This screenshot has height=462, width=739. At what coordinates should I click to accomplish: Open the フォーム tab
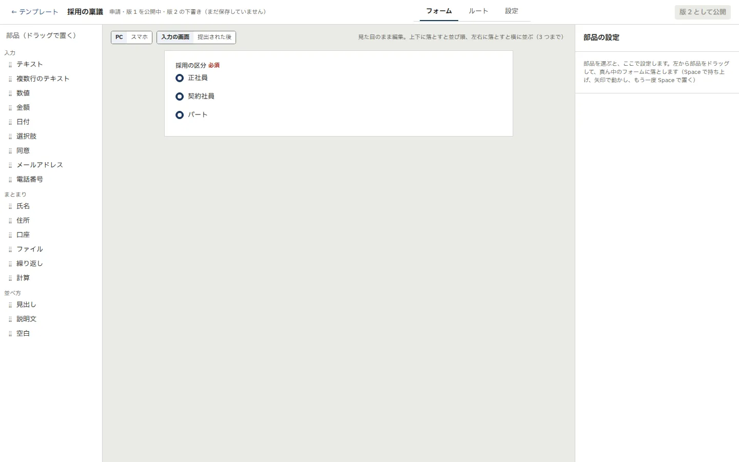(x=439, y=11)
